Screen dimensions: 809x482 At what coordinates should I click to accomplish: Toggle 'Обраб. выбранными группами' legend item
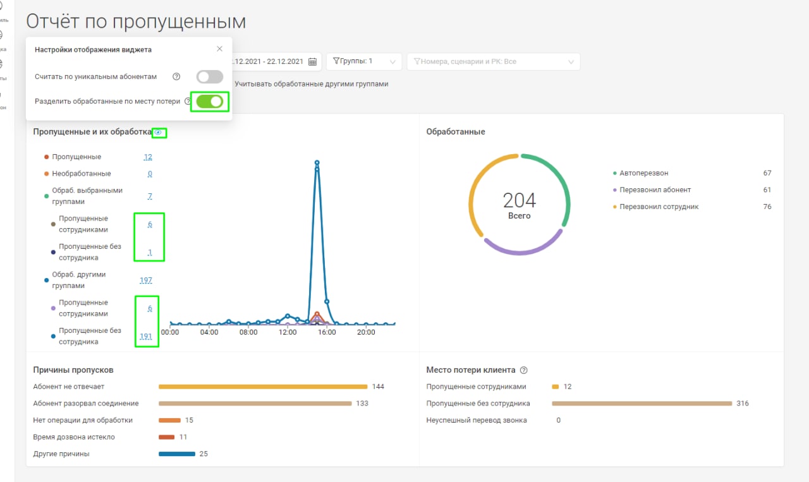pos(83,196)
